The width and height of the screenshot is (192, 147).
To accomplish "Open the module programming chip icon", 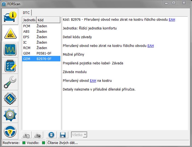I will point(10,98).
